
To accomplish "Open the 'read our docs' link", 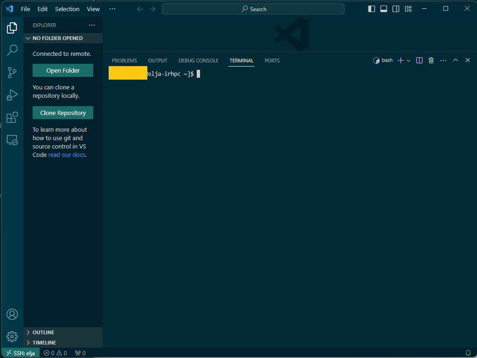I will (67, 155).
